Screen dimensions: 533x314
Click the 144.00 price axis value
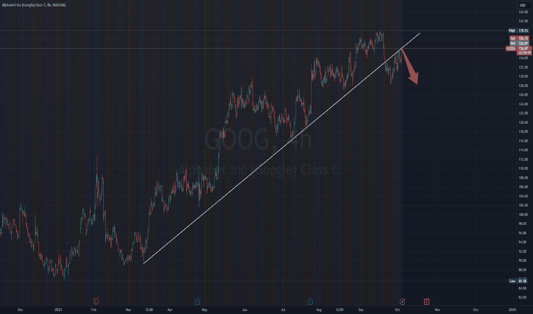tap(523, 12)
